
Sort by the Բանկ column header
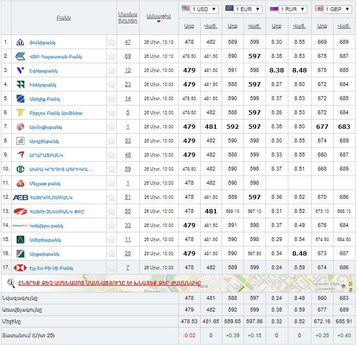tap(63, 18)
